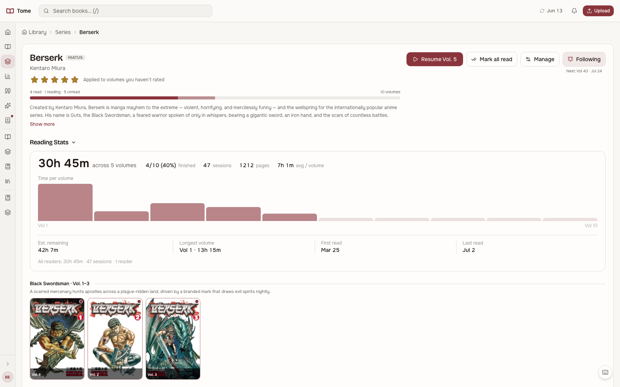Viewport: 620px width, 387px height.
Task: Expand description with Show more
Action: (x=42, y=124)
